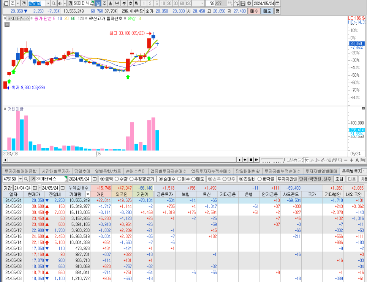Click the single-step play arrow button
The image size is (367, 282).
coord(239,160)
